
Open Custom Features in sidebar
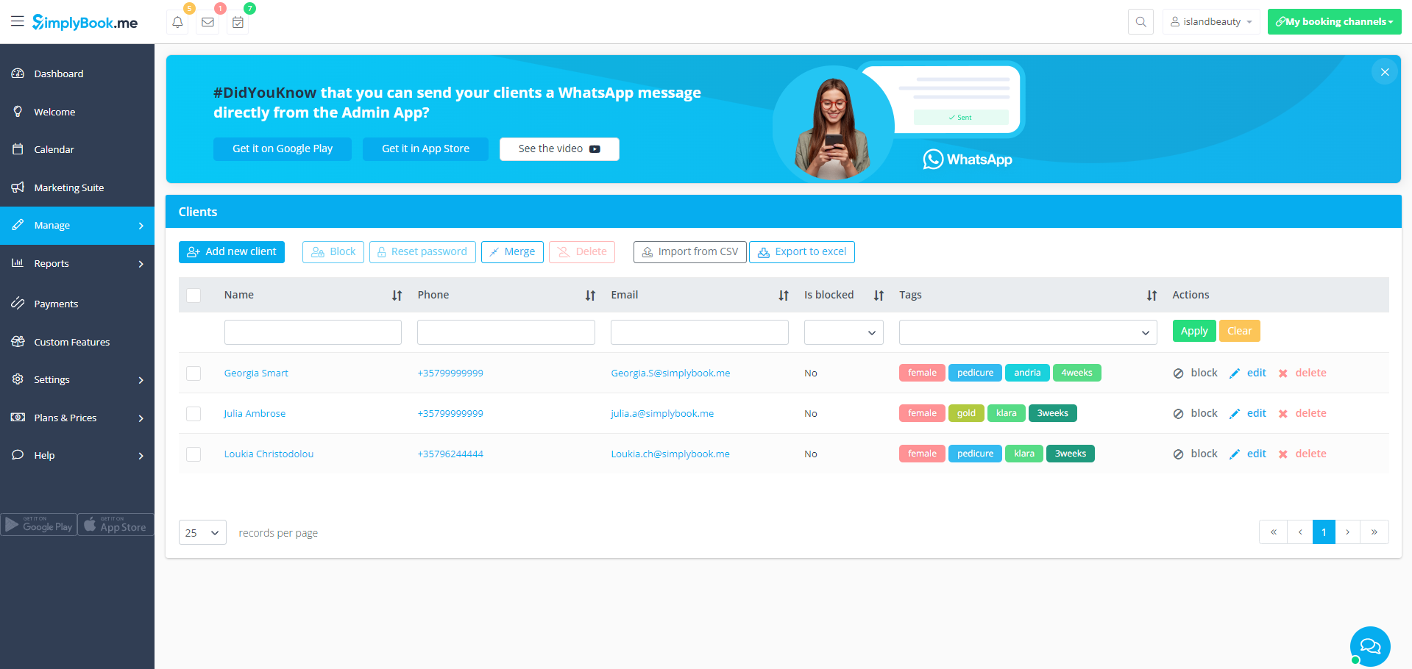(77, 342)
